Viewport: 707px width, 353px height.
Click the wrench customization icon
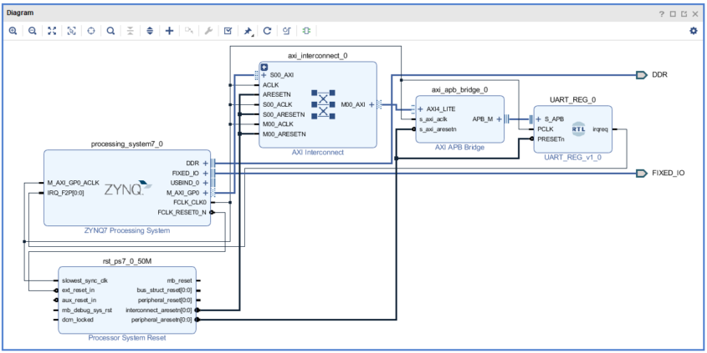[x=208, y=31]
